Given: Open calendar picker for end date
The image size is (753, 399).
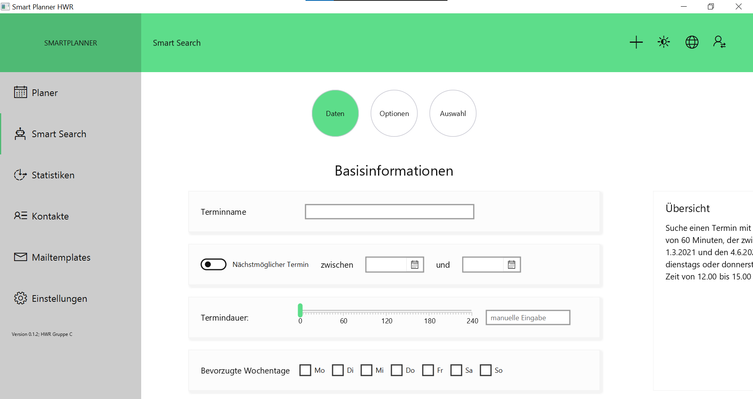Looking at the screenshot, I should pyautogui.click(x=511, y=265).
